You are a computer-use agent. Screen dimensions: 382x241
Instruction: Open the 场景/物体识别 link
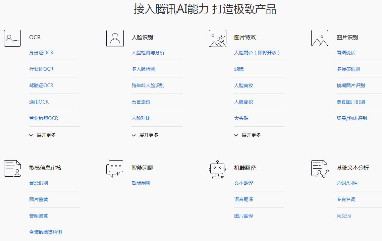351,118
